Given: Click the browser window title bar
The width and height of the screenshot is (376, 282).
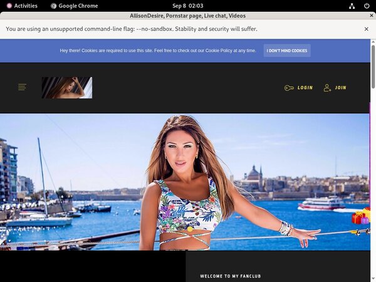Looking at the screenshot, I should 187,16.
